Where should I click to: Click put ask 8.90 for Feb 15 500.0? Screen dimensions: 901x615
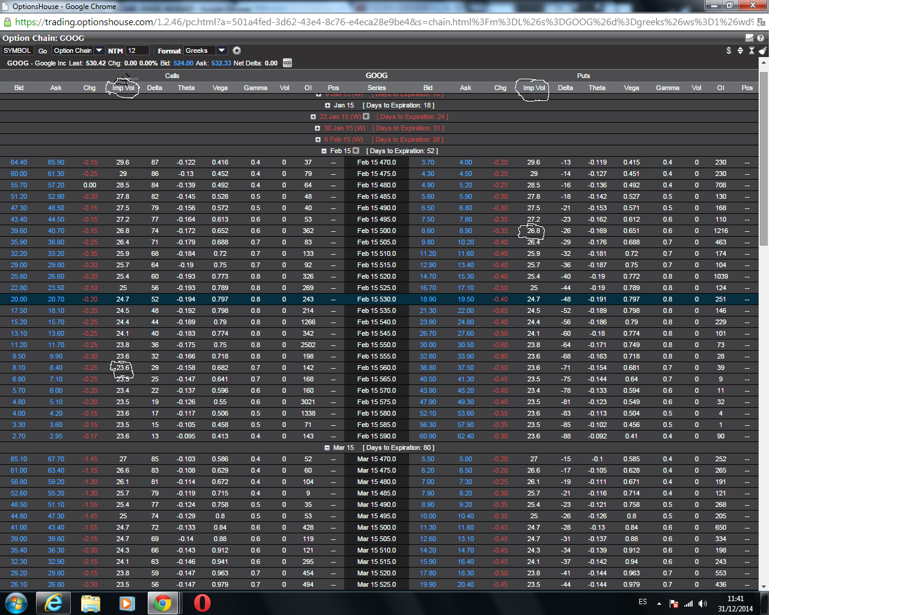(x=466, y=231)
